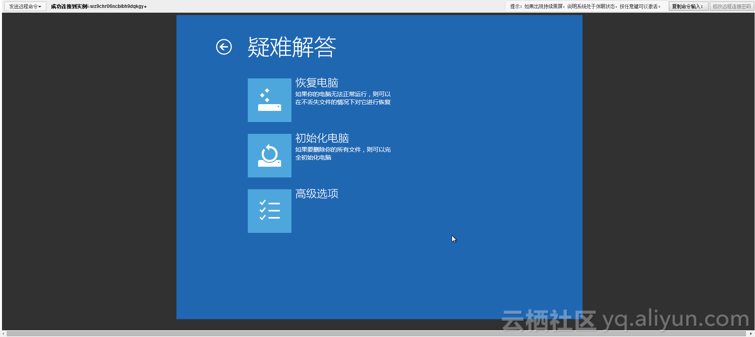This screenshot has height=337, width=755.
Task: Open the 发送远程命令 dropdown
Action: tap(25, 6)
